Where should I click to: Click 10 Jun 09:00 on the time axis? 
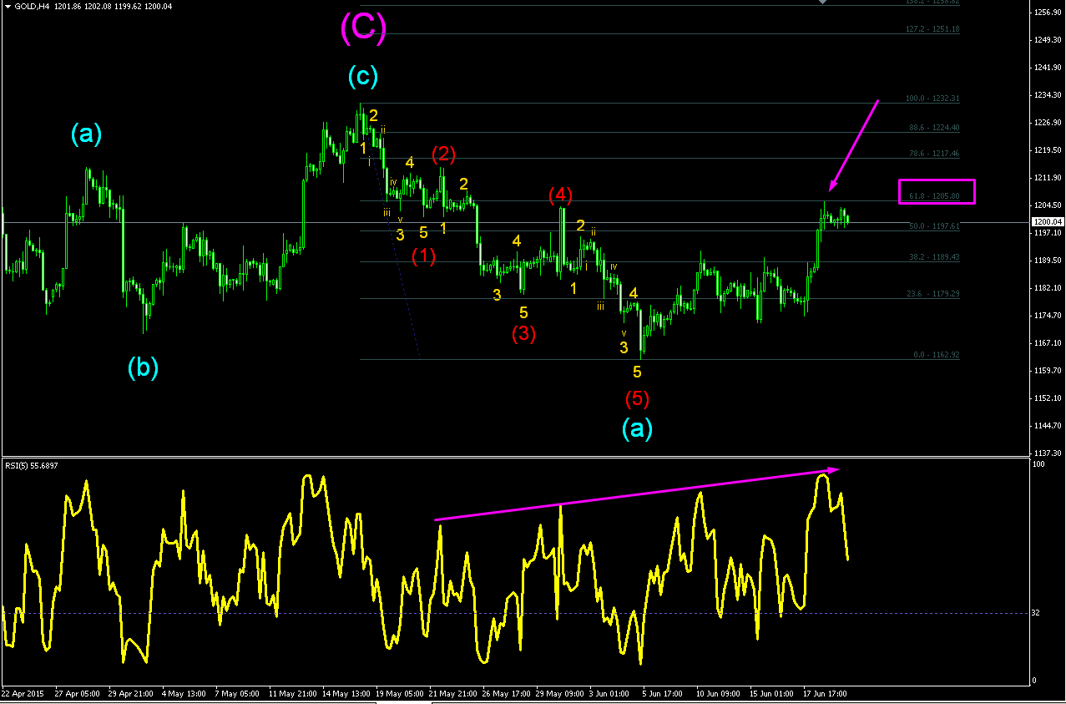click(719, 693)
